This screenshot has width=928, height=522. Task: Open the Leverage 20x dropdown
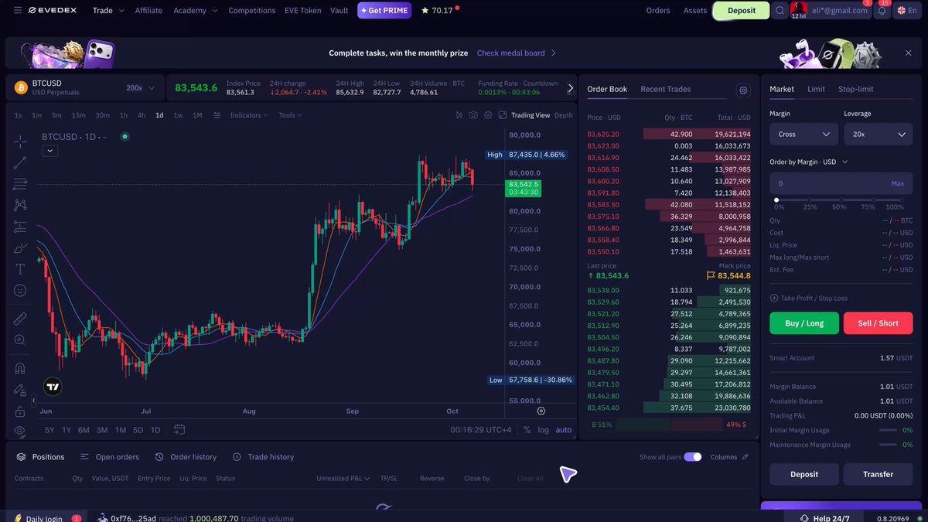point(879,134)
